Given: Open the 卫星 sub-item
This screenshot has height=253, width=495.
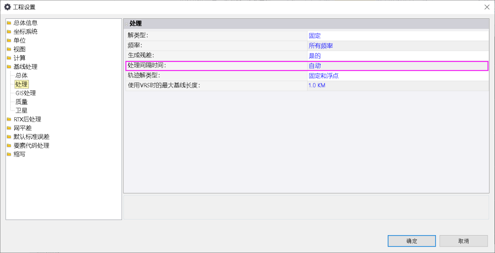Looking at the screenshot, I should point(22,110).
